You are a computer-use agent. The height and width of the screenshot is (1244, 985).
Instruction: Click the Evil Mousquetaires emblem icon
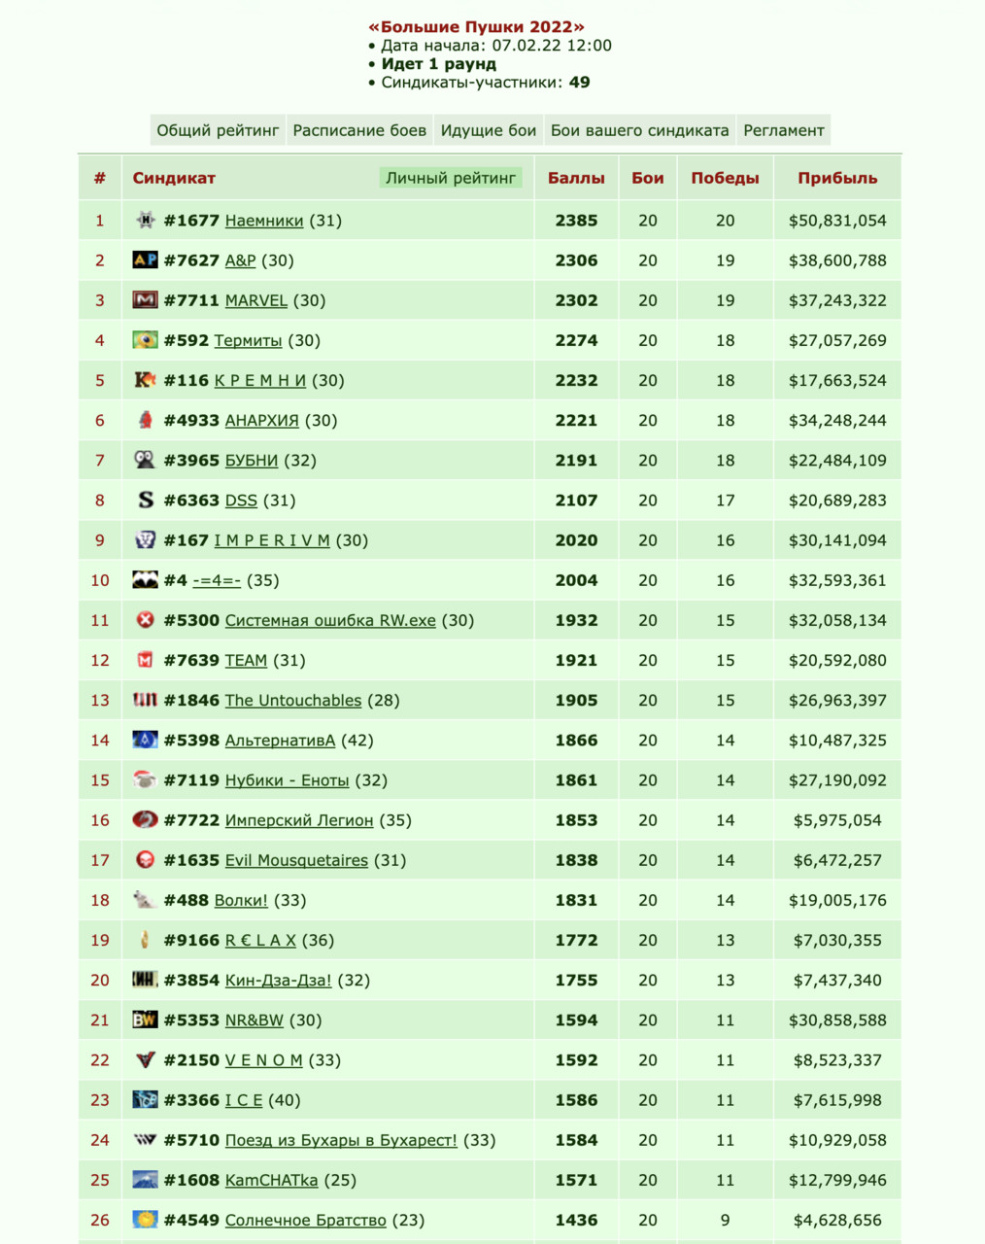point(145,860)
